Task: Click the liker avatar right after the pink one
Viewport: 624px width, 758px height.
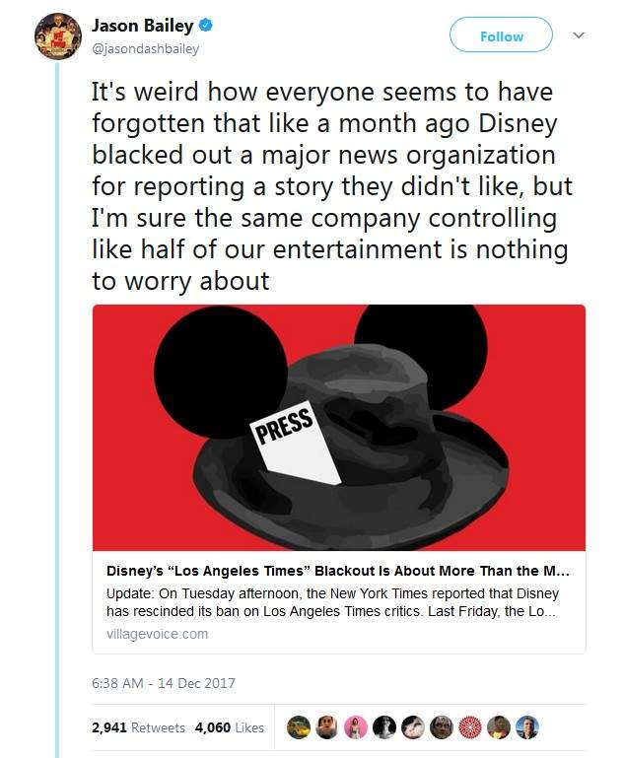Action: tap(384, 727)
